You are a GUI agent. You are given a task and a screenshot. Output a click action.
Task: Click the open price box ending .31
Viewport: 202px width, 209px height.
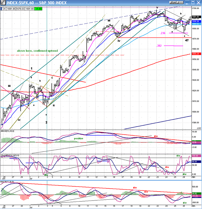[x=3, y=9]
